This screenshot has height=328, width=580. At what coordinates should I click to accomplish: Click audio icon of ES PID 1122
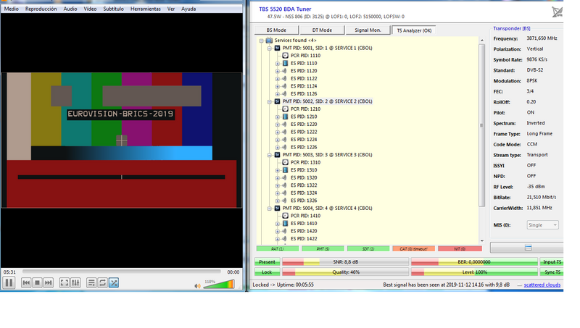pyautogui.click(x=285, y=78)
